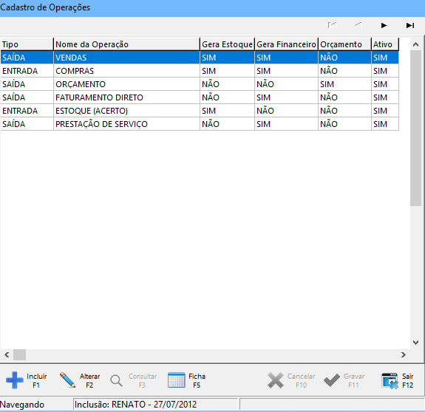
Task: Click the horizontal scrollbar right arrow
Action: click(404, 354)
